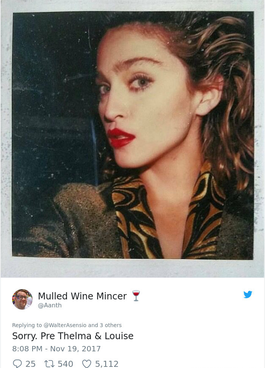265x368 pixels.
Task: Click the 'Replying to' label
Action: (x=27, y=325)
